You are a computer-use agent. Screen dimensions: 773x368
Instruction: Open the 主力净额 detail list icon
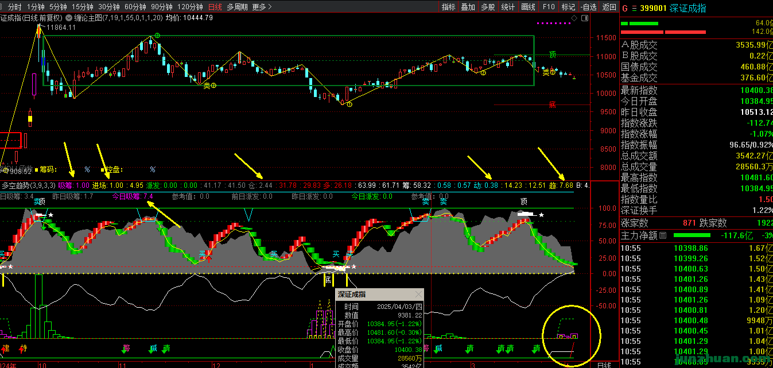click(x=663, y=235)
